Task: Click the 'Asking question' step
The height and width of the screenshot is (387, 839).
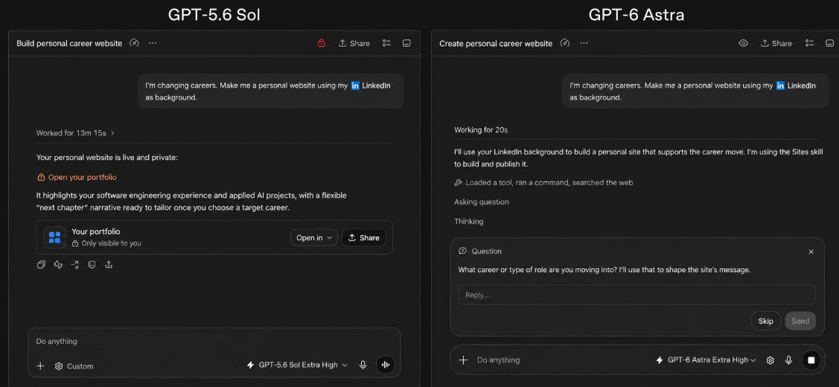Action: coord(482,202)
